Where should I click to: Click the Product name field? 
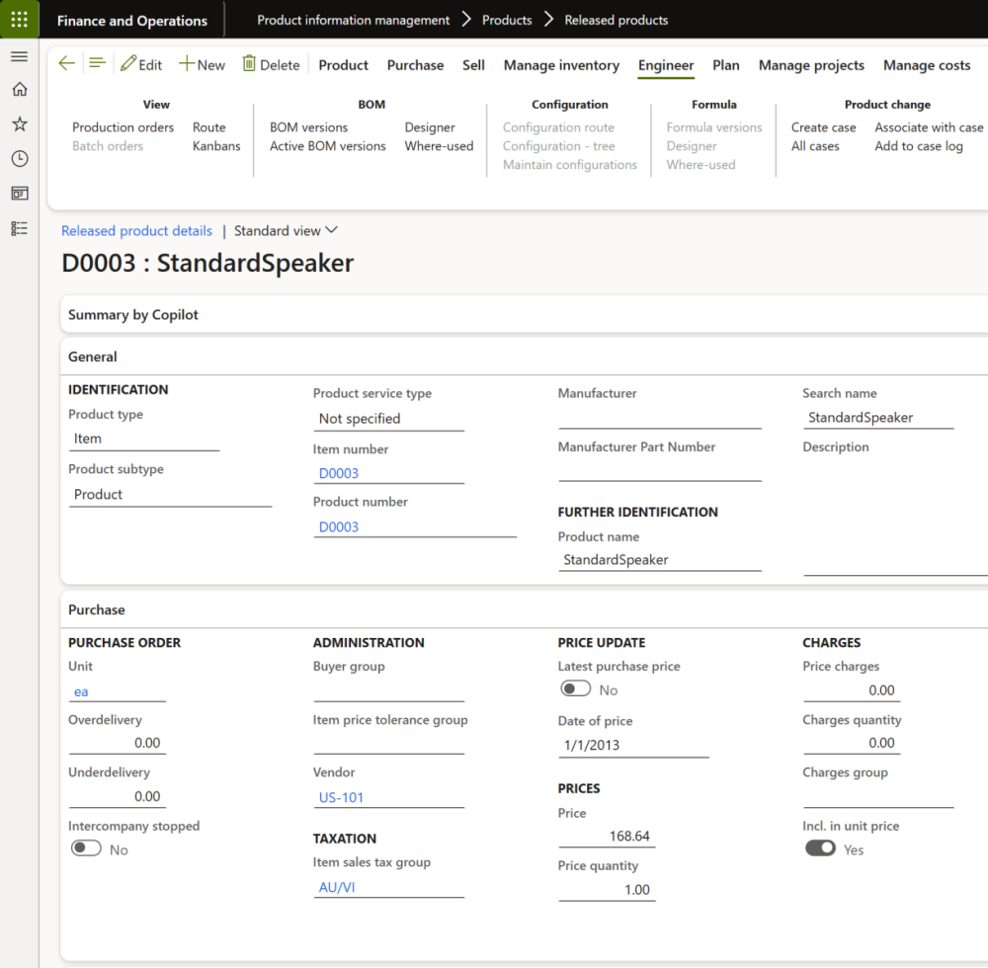tap(660, 560)
